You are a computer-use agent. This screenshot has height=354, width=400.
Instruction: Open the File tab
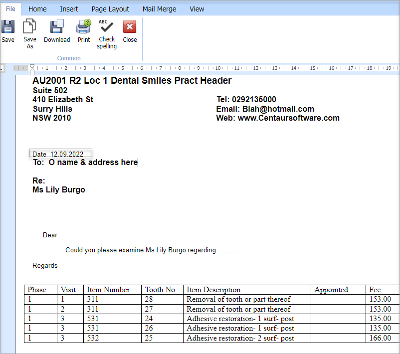10,9
